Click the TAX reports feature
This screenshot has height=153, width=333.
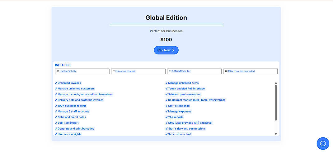pyautogui.click(x=174, y=117)
